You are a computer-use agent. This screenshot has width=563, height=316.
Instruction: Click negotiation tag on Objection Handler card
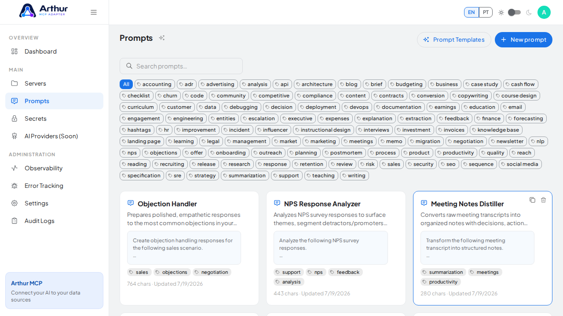pyautogui.click(x=212, y=272)
